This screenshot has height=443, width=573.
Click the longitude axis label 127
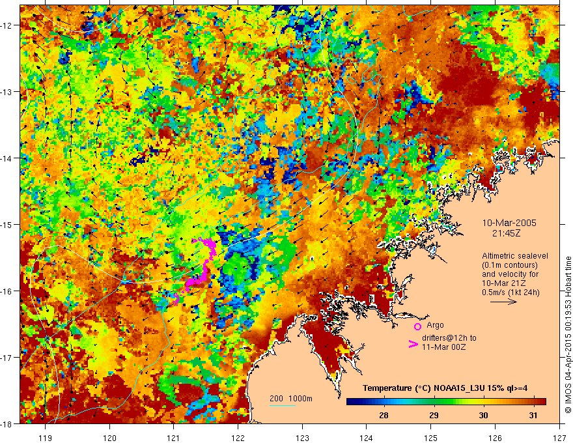(x=559, y=438)
